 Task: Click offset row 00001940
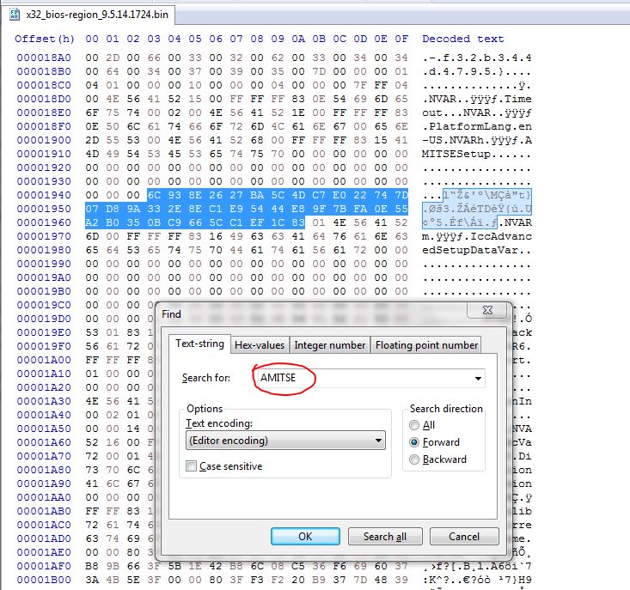tap(44, 195)
